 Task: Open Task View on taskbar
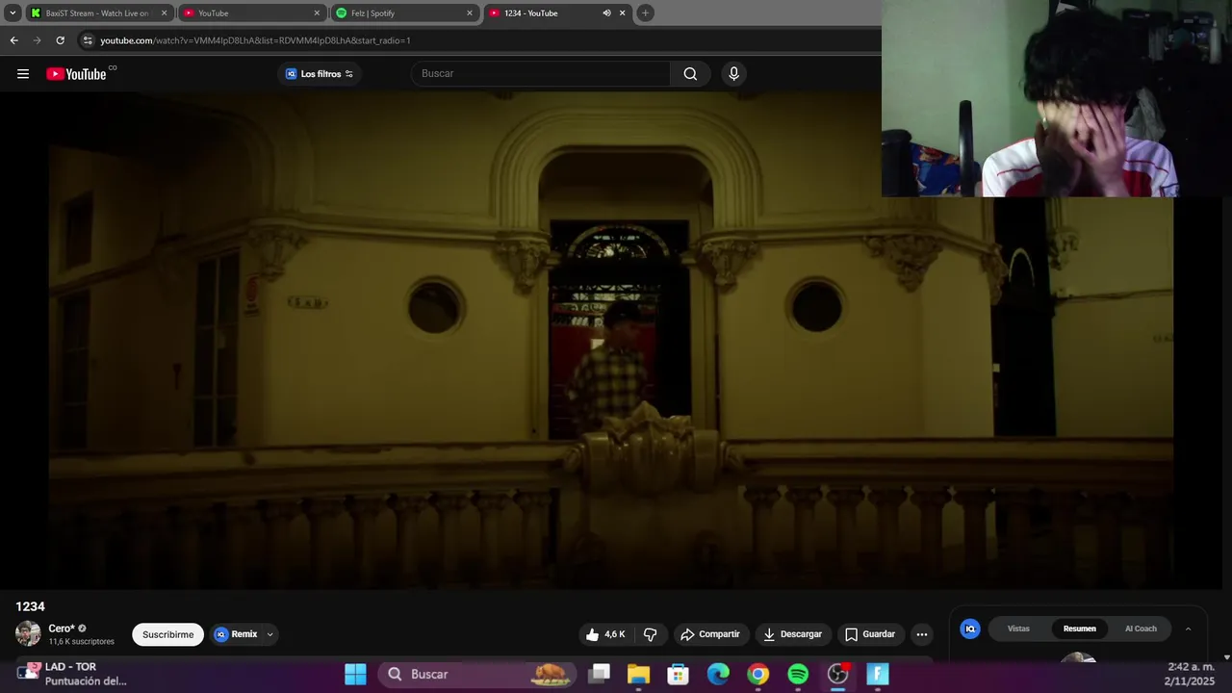click(600, 674)
